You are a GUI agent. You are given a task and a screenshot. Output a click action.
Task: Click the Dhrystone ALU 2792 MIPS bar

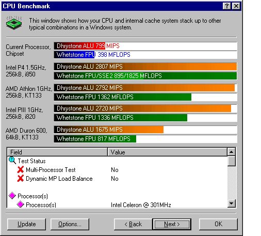(x=144, y=88)
